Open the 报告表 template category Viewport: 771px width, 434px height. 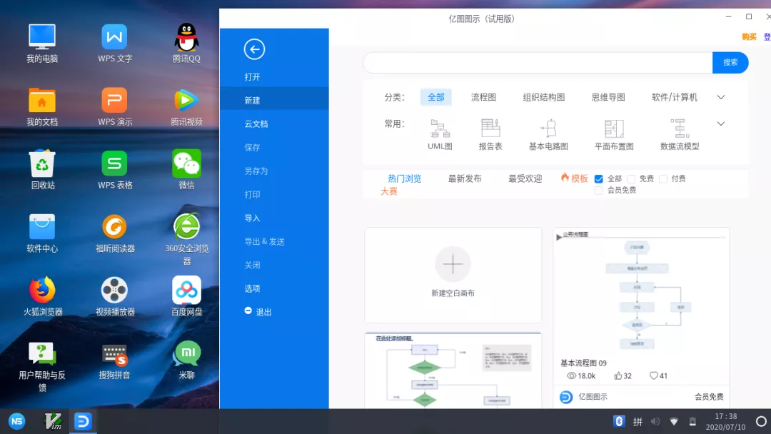[x=490, y=135]
